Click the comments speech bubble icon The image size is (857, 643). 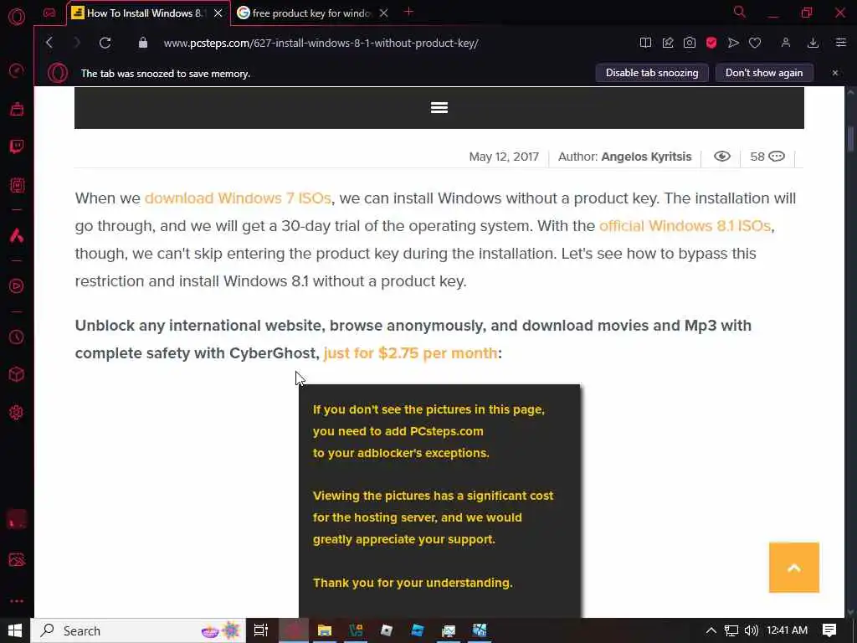point(777,157)
